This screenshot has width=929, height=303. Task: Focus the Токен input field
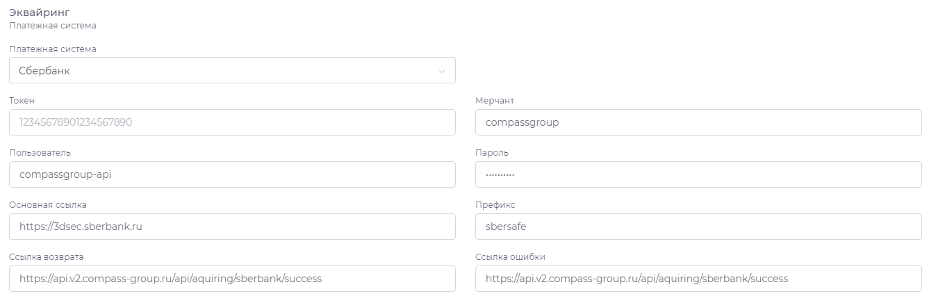click(x=232, y=122)
